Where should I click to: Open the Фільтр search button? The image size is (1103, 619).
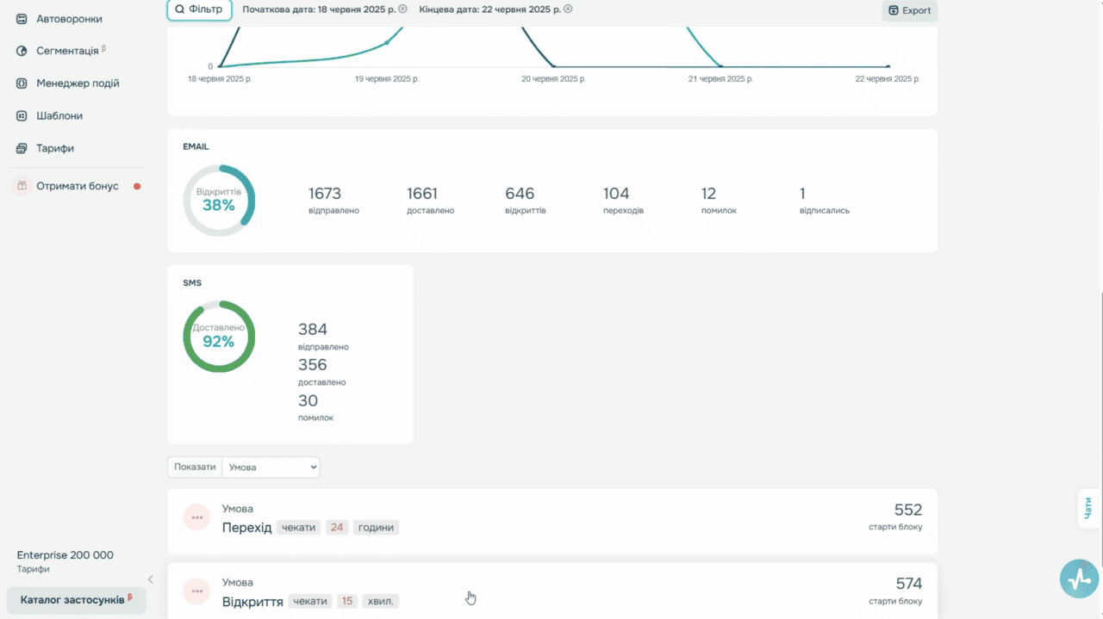tap(199, 9)
